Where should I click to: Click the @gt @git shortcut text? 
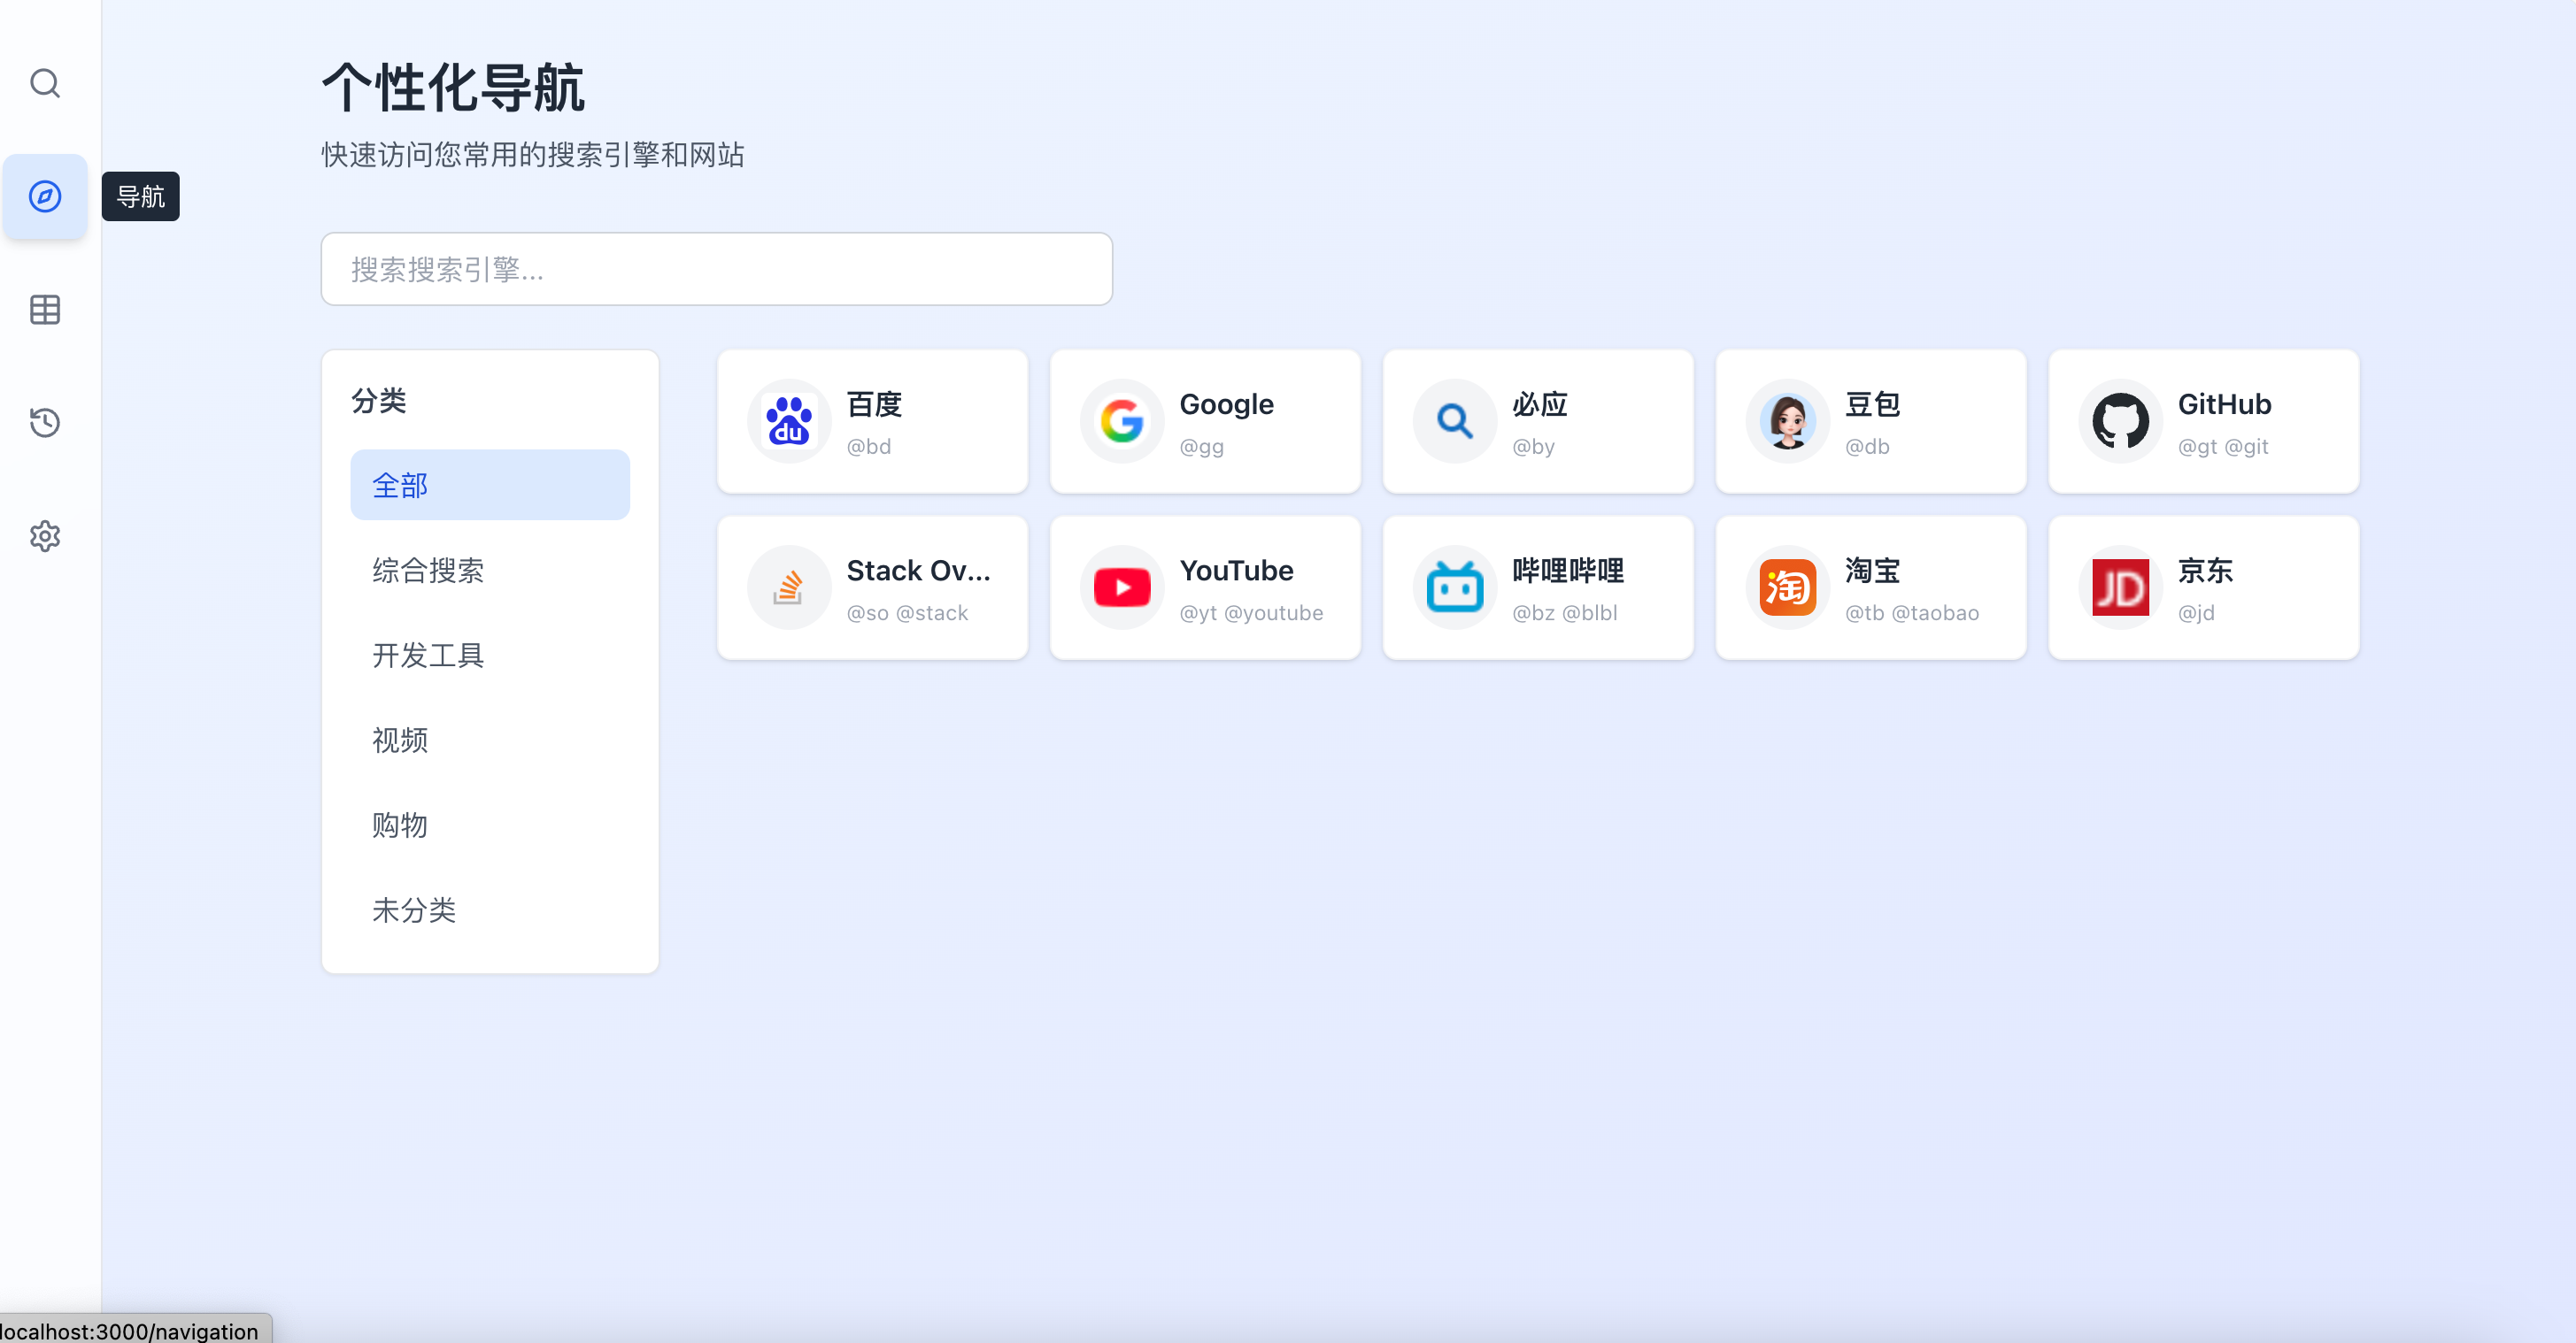(x=2224, y=447)
